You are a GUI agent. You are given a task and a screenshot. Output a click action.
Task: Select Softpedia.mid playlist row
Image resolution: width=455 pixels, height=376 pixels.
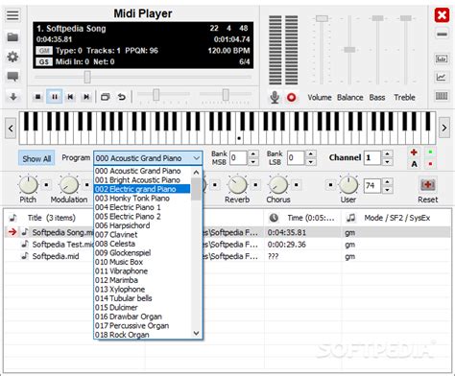coord(227,256)
